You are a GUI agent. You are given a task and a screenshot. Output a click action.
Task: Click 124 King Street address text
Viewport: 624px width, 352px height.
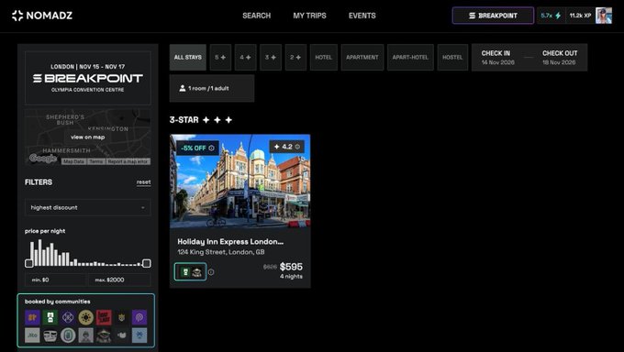click(221, 252)
